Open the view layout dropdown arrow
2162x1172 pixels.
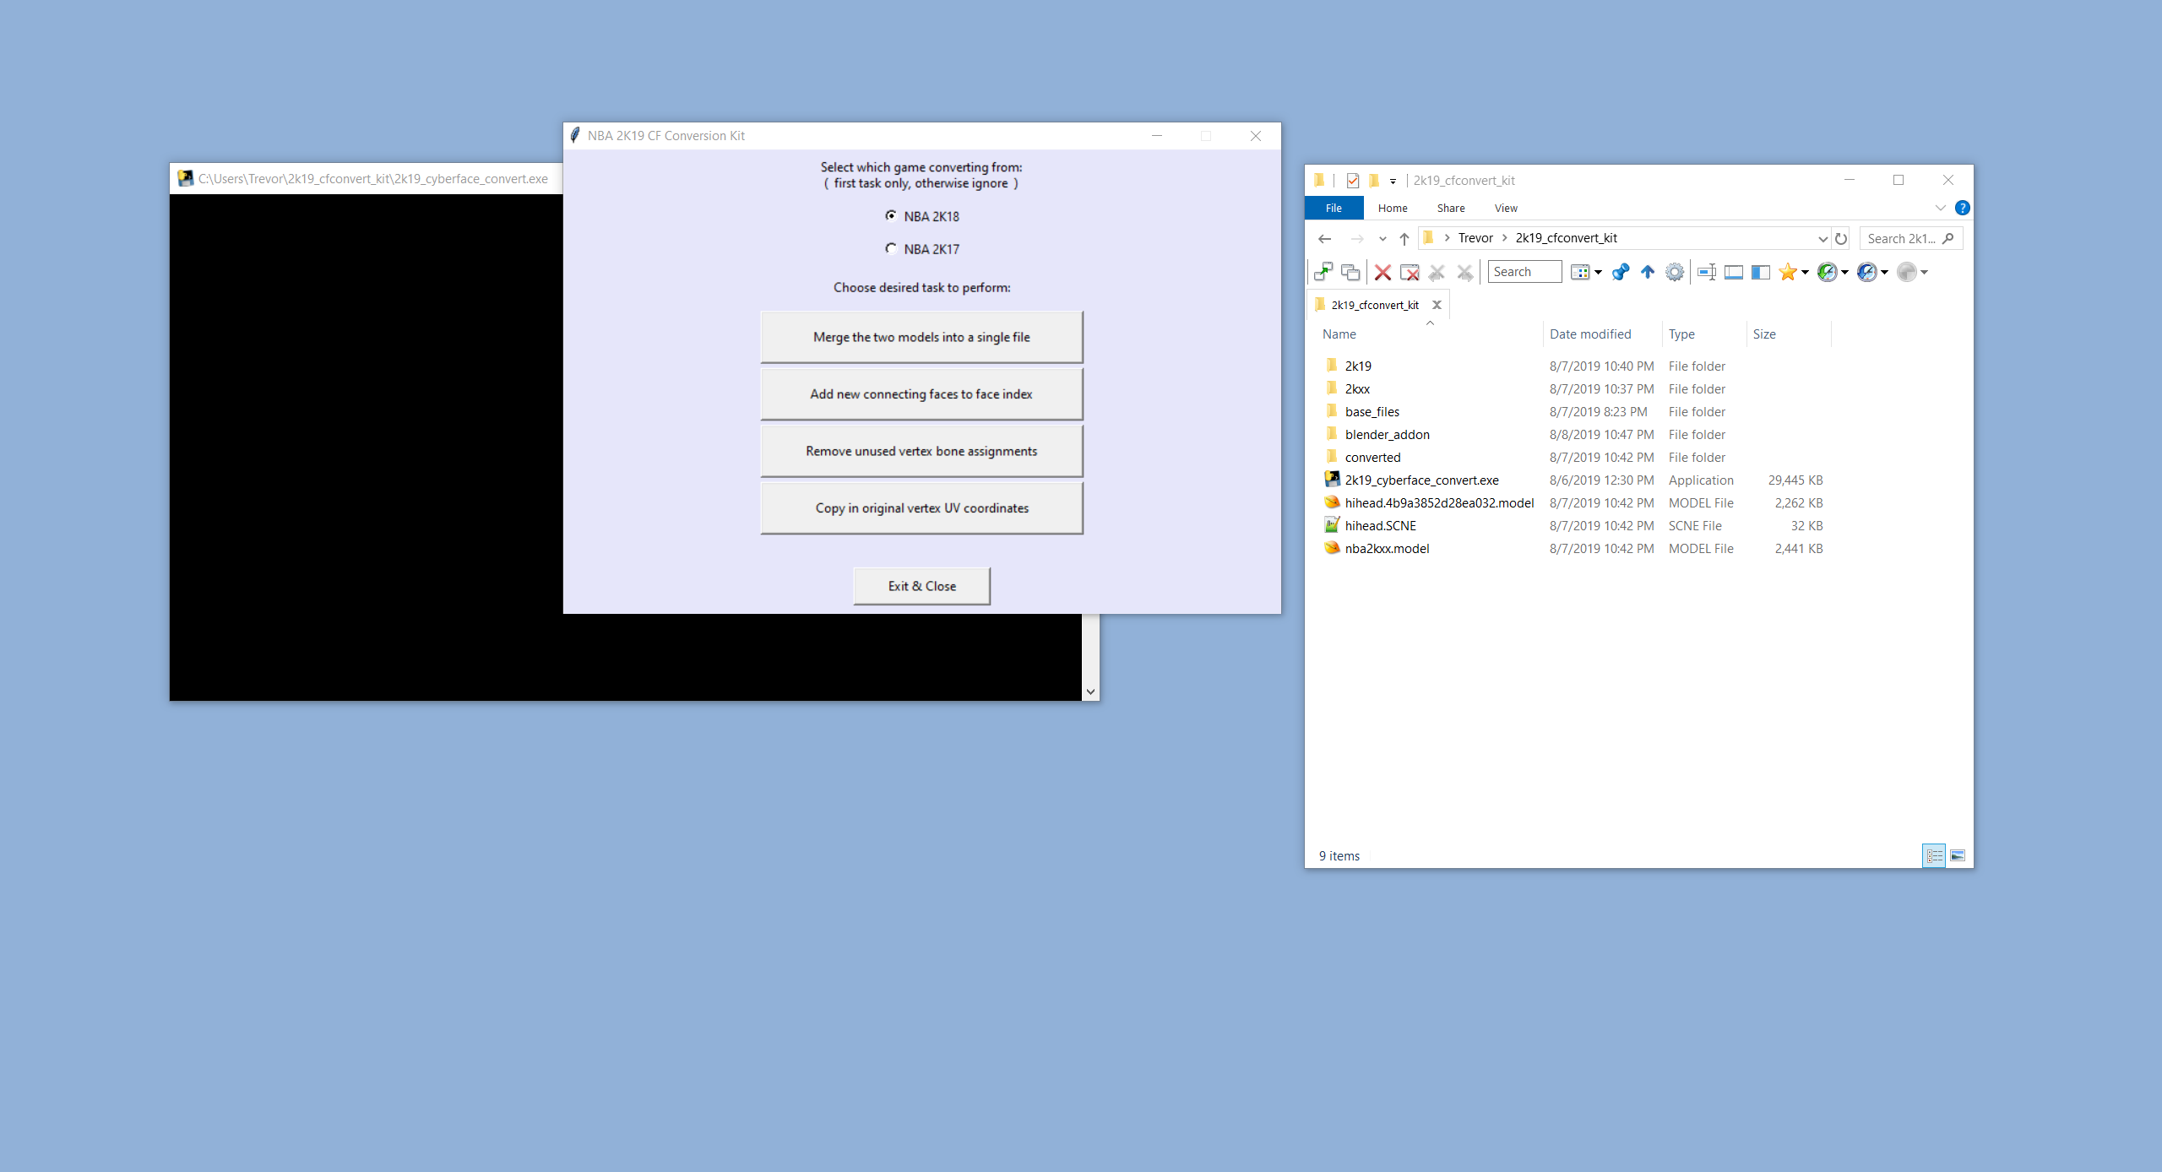click(1598, 272)
